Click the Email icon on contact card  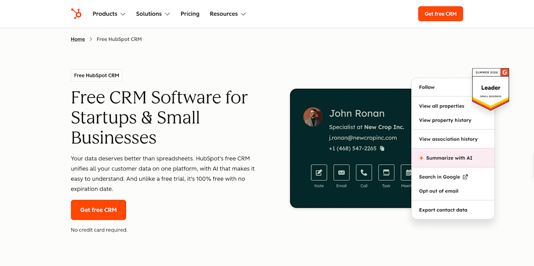[x=341, y=172]
